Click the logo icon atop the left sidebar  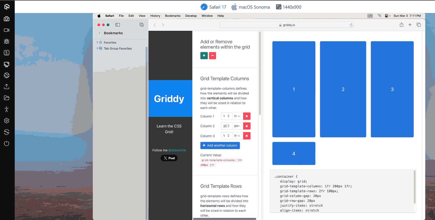tap(7, 7)
